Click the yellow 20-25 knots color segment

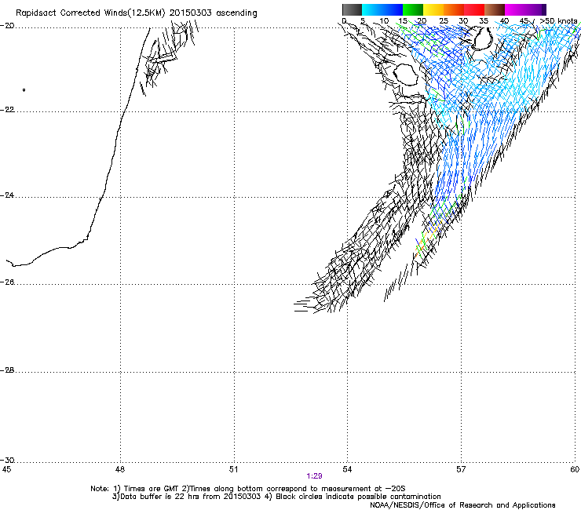433,9
